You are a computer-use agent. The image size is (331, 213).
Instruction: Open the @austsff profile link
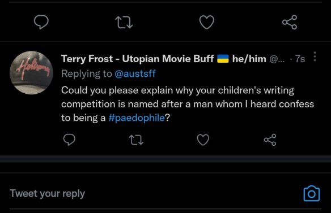click(x=135, y=73)
